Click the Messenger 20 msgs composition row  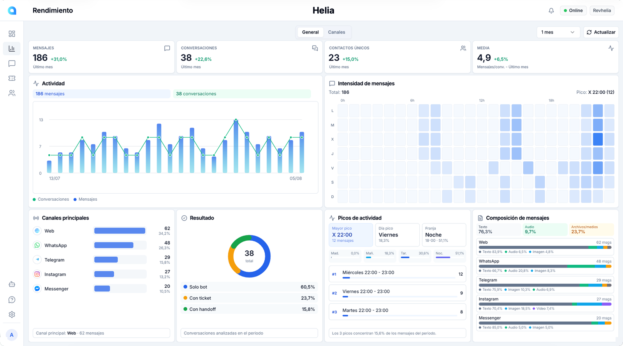(x=545, y=323)
